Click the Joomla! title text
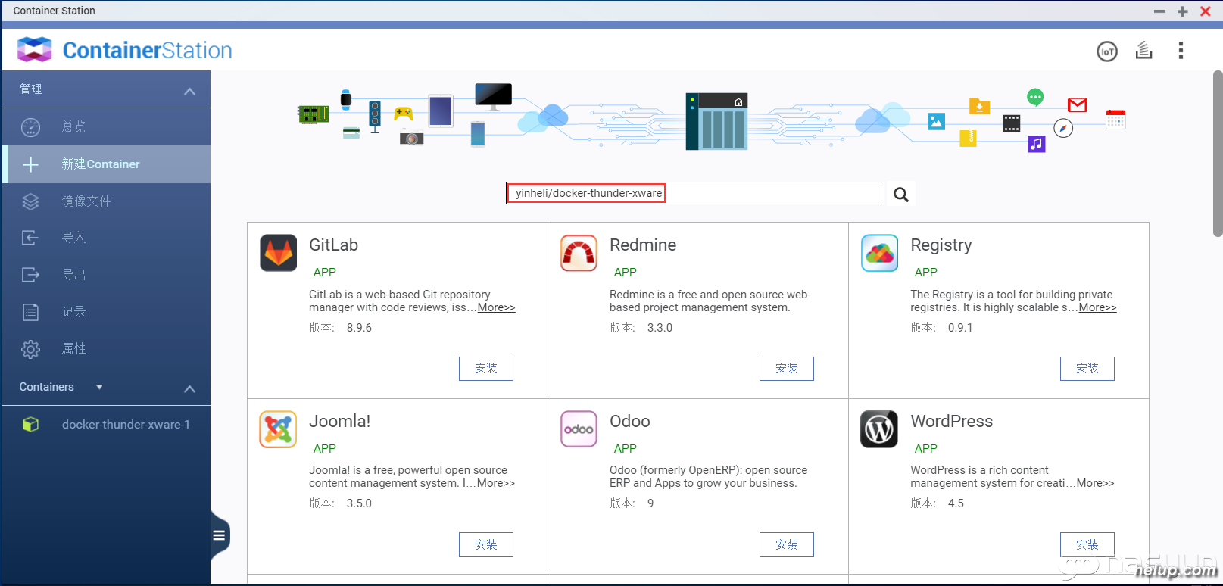This screenshot has width=1223, height=586. (x=339, y=422)
